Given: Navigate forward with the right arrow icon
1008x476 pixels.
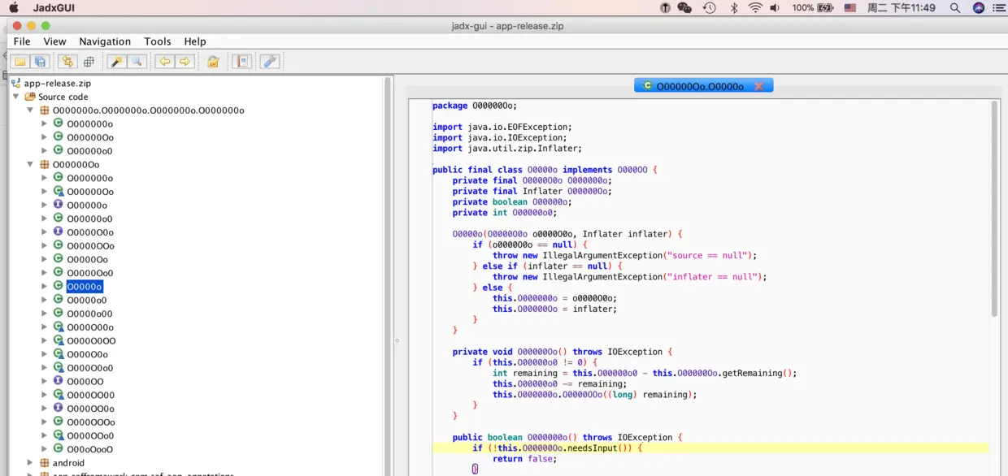Looking at the screenshot, I should click(185, 62).
